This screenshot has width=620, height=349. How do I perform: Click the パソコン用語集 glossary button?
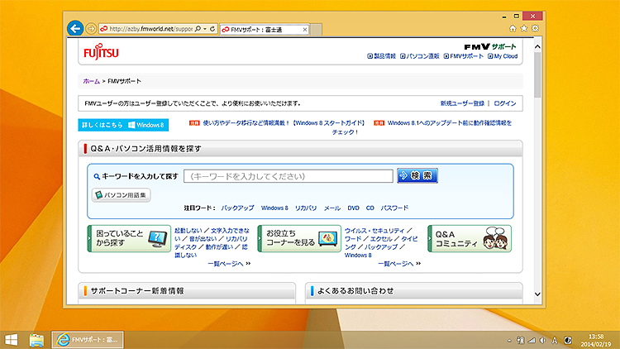point(121,195)
